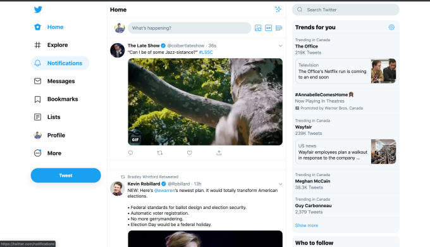The image size is (430, 247).
Task: Open The Late Show avatar
Action: pyautogui.click(x=118, y=50)
